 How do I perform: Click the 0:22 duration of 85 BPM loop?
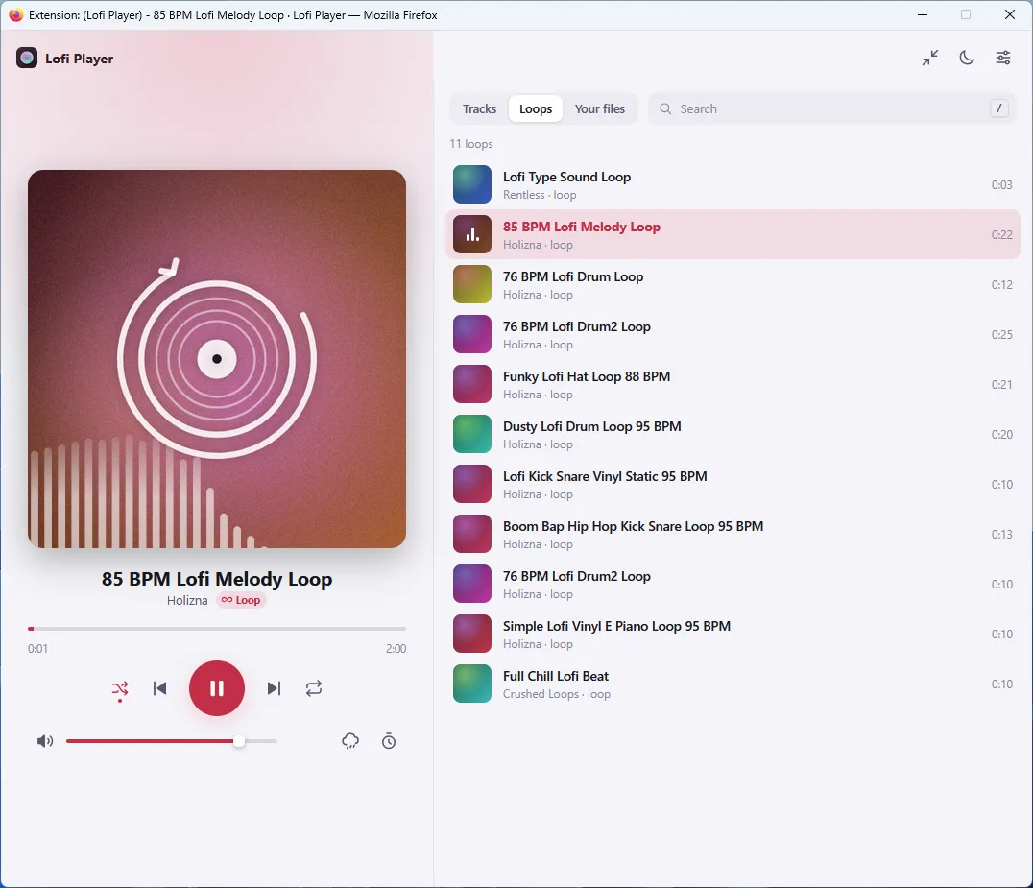click(x=1002, y=235)
